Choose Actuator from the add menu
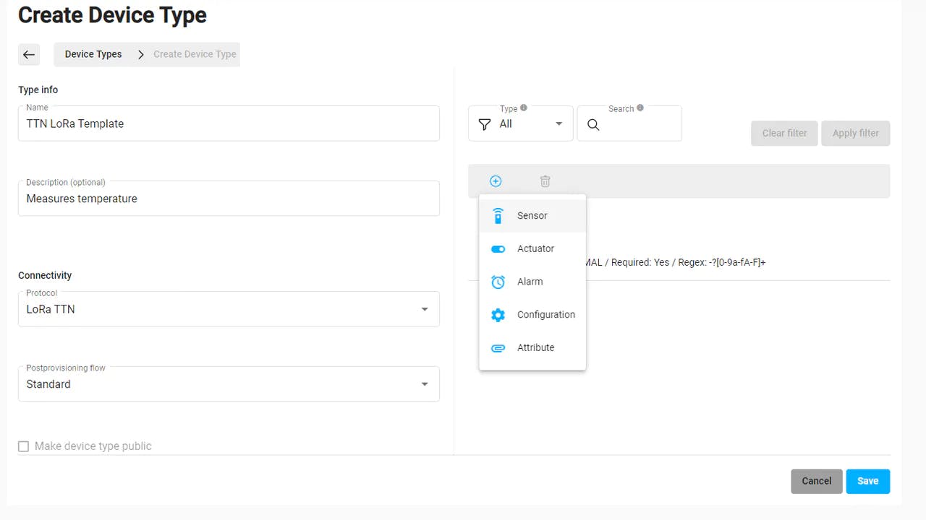Viewport: 926px width, 520px height. 532,248
